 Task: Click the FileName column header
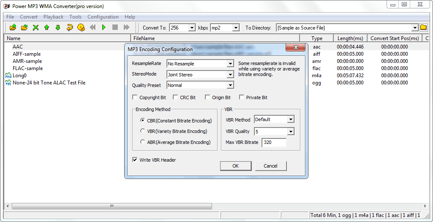coord(215,38)
